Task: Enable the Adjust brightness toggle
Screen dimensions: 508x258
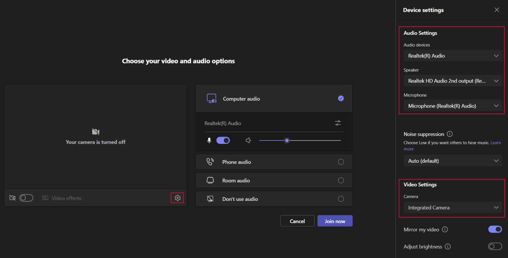Action: (x=495, y=247)
